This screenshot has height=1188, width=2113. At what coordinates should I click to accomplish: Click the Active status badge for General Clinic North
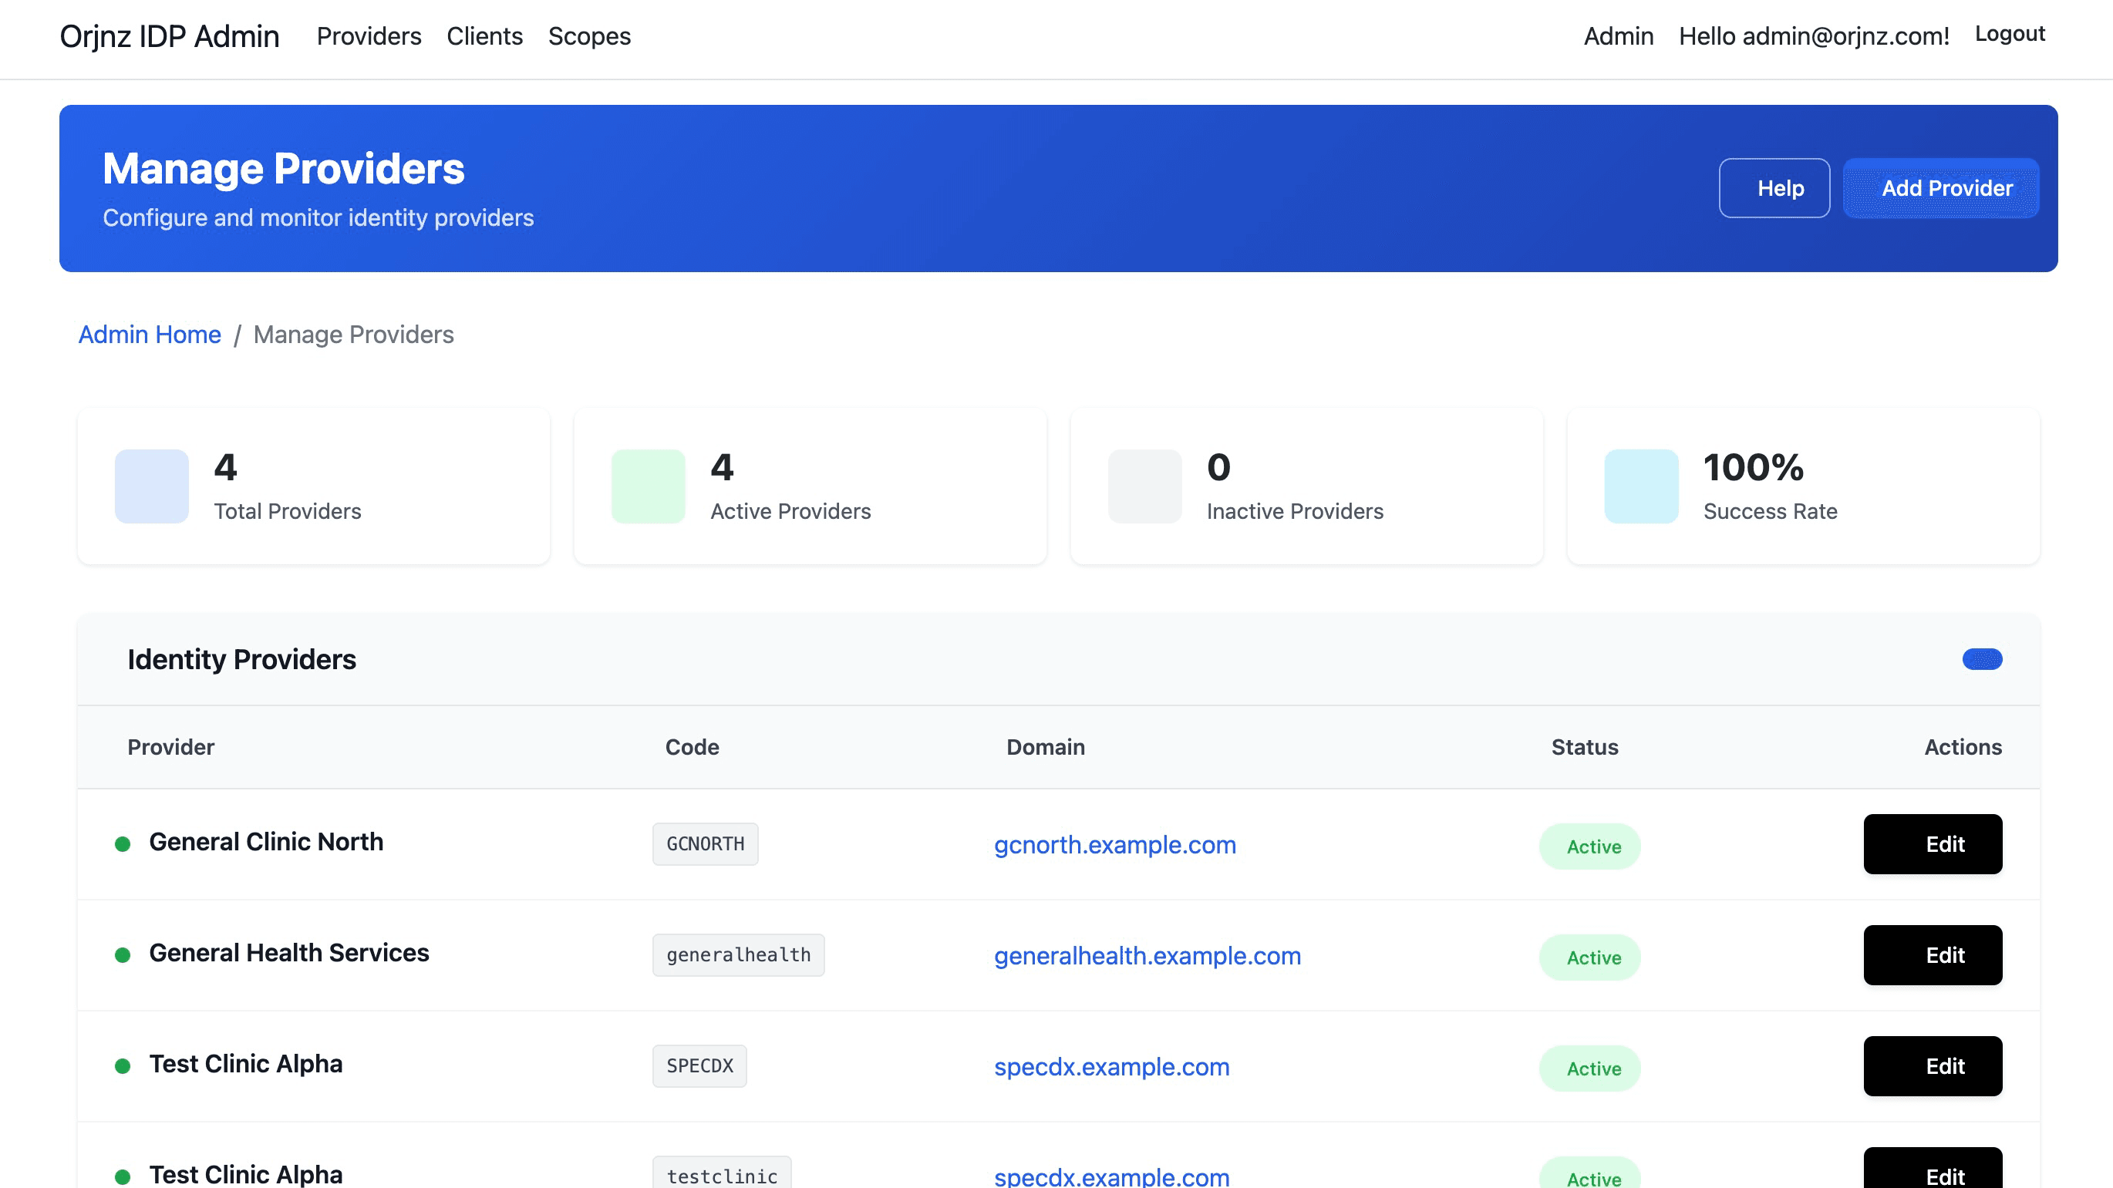click(x=1589, y=846)
